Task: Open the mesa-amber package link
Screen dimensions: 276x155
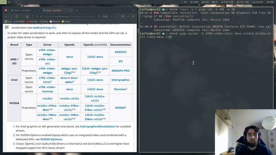Action: [x=72, y=80]
